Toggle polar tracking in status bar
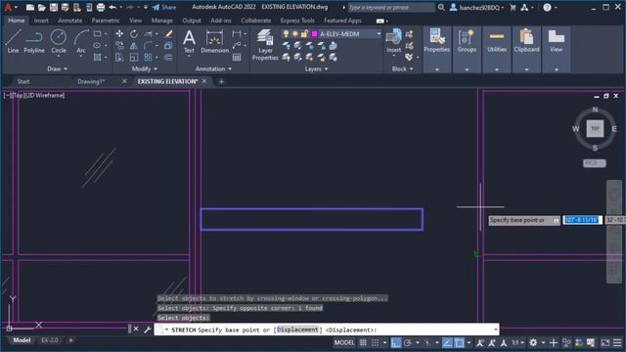Image resolution: width=626 pixels, height=352 pixels. coord(408,342)
